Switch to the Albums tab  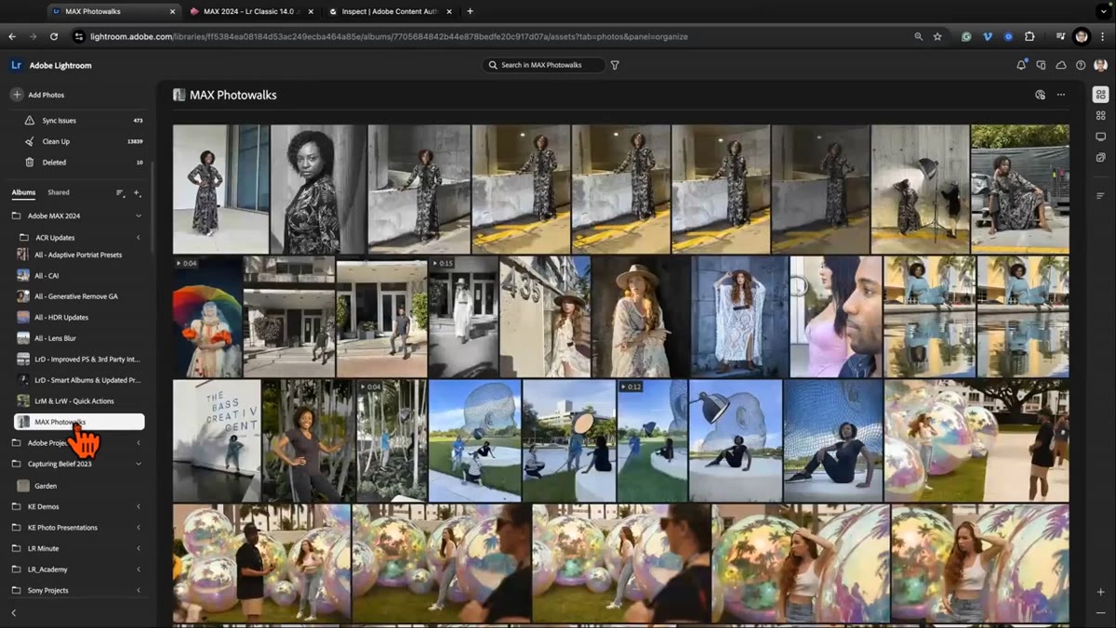(23, 192)
